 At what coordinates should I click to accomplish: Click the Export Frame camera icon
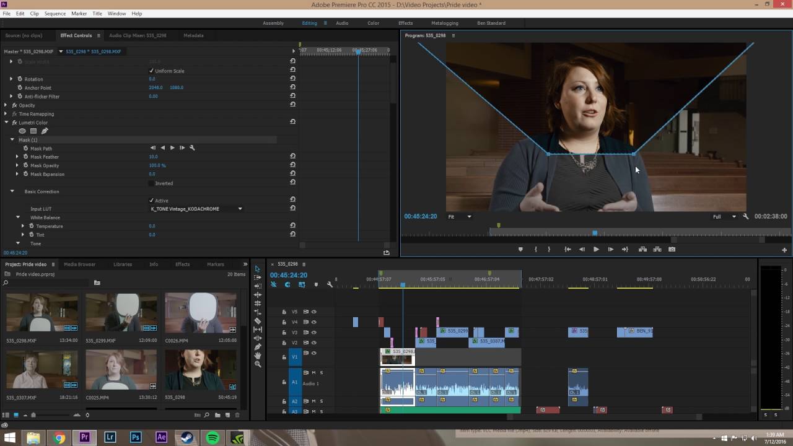[672, 250]
